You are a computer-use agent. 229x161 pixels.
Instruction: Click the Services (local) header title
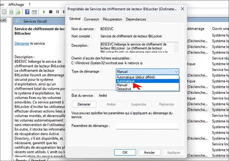(35, 22)
